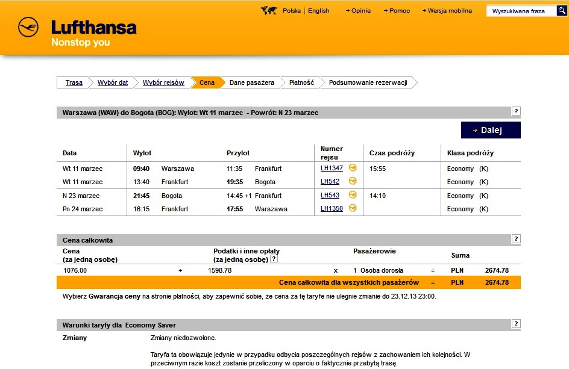The height and width of the screenshot is (369, 569).
Task: Click arrival time 17:55 in Warszawa
Action: tap(235, 209)
